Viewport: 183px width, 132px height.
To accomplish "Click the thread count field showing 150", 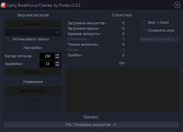I will tap(47, 56).
